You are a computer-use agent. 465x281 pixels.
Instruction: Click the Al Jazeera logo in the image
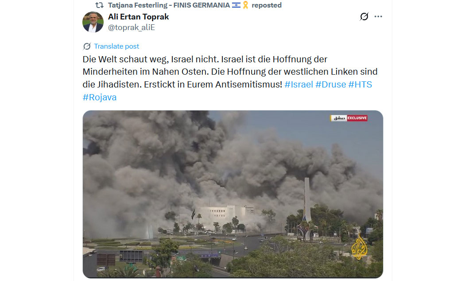[360, 247]
